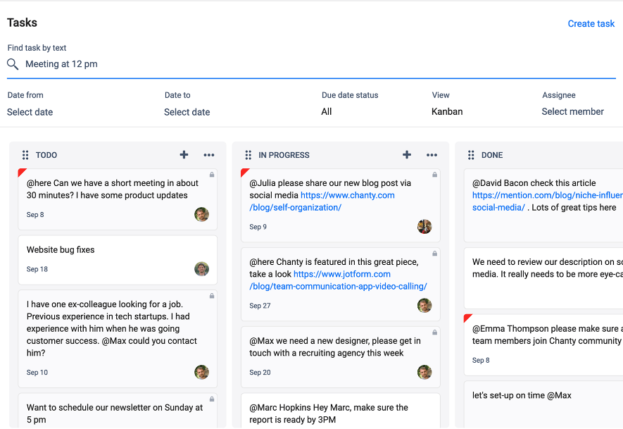Screen dimensions: 623x429
Task: Open TODO column more options menu
Action: (x=209, y=155)
